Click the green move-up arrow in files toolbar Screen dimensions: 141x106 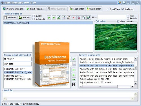coord(49,18)
